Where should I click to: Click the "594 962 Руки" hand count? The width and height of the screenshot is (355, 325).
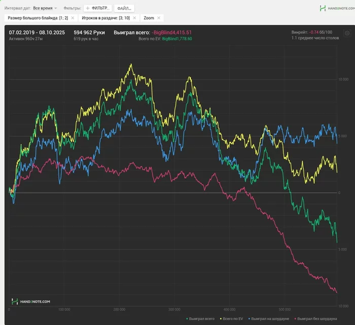(89, 32)
